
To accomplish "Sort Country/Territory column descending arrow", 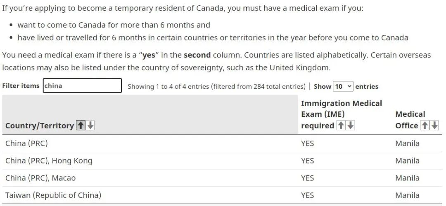I will pyautogui.click(x=90, y=125).
